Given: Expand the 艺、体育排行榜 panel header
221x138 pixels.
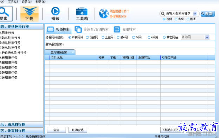Looking at the screenshot, I should (x=21, y=131).
